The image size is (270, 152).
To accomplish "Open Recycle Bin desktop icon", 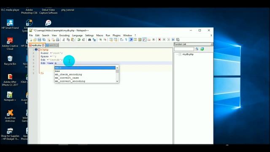I will [x=10, y=60].
